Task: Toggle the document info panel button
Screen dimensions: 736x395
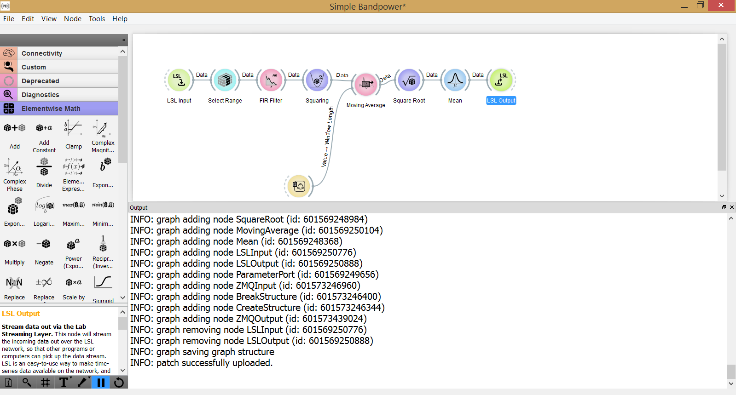Action: coord(9,382)
